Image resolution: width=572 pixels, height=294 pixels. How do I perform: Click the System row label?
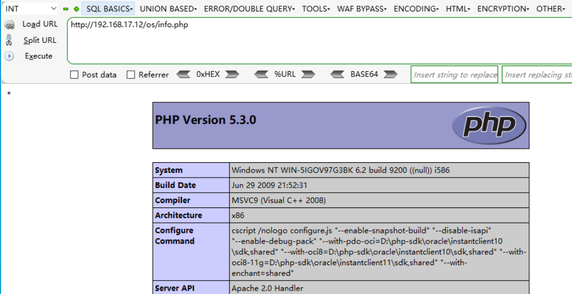[x=168, y=170]
